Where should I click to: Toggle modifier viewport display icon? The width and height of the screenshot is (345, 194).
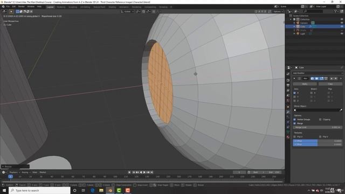click(317, 79)
